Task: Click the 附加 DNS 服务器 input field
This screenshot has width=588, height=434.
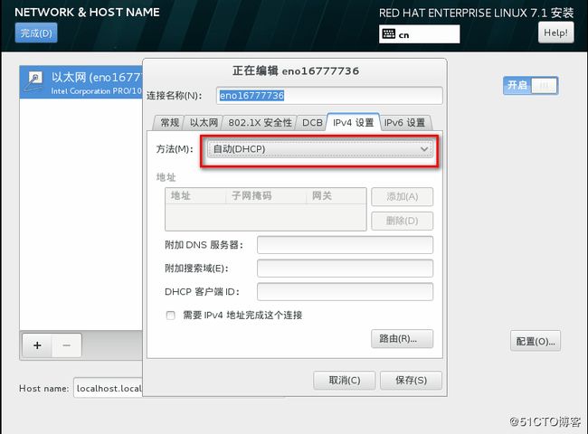Action: pyautogui.click(x=345, y=245)
